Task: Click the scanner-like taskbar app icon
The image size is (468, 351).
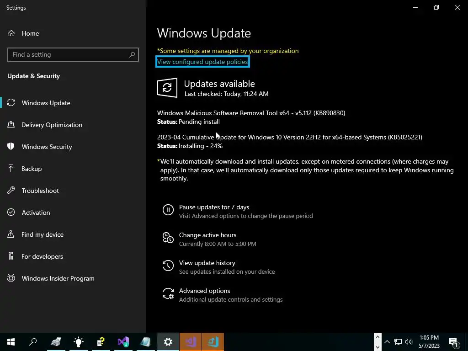Action: [x=56, y=342]
